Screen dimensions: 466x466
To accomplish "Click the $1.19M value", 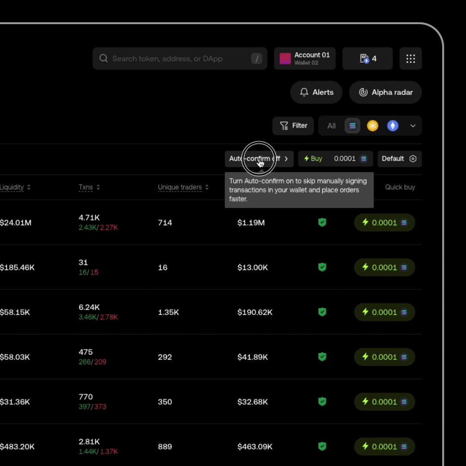I will coord(251,223).
